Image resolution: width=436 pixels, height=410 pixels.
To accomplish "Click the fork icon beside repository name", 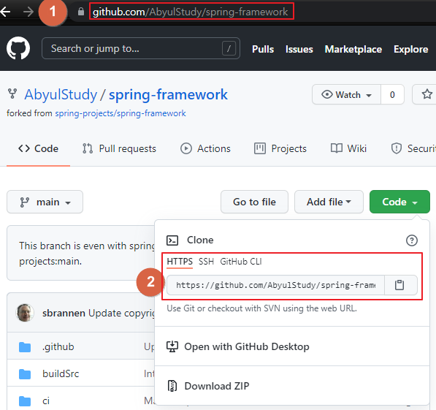I will [x=12, y=94].
